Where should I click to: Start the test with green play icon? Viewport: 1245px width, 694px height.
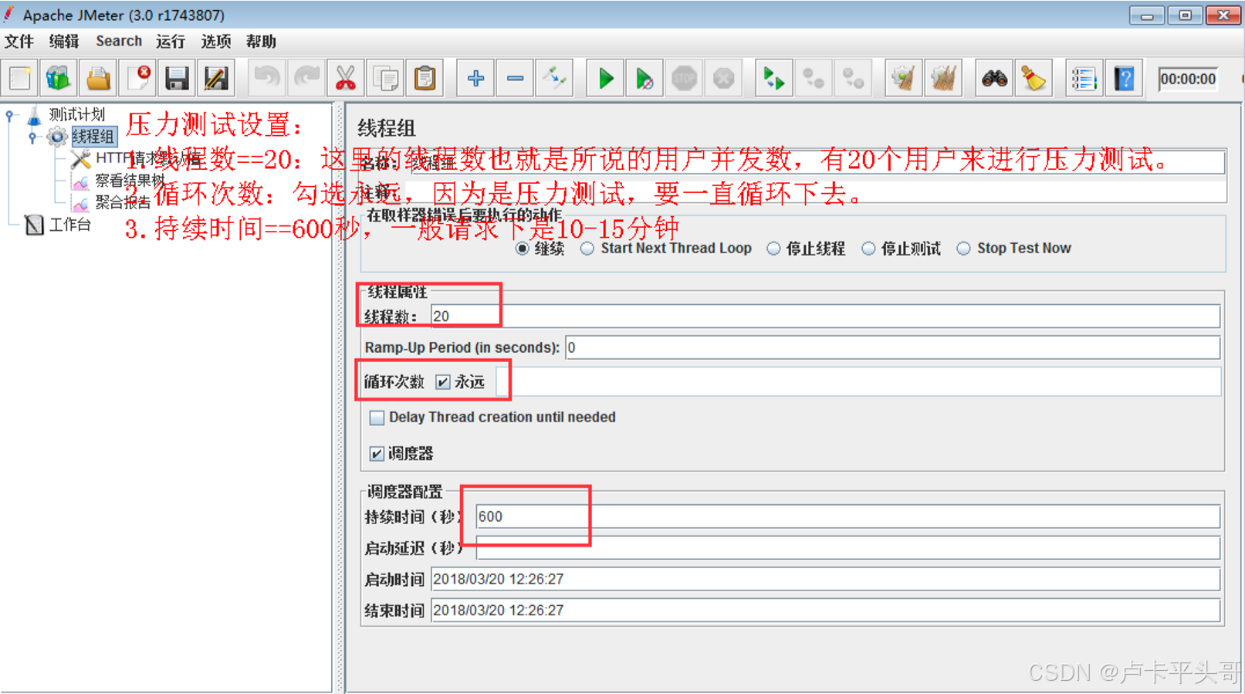tap(606, 78)
